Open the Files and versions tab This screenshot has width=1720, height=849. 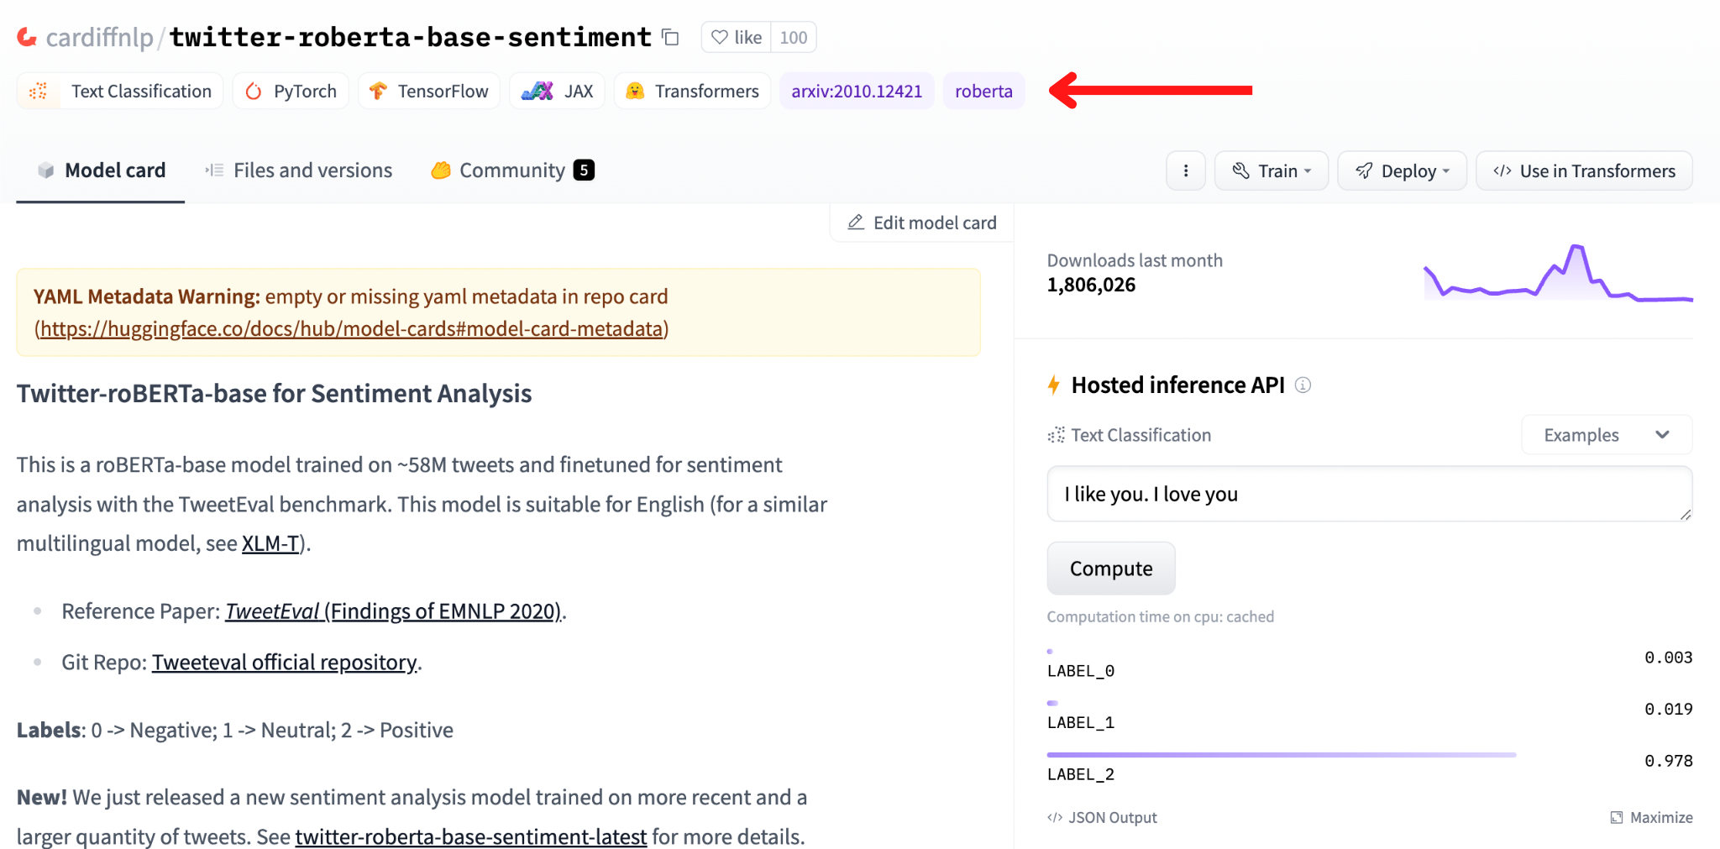pos(299,170)
